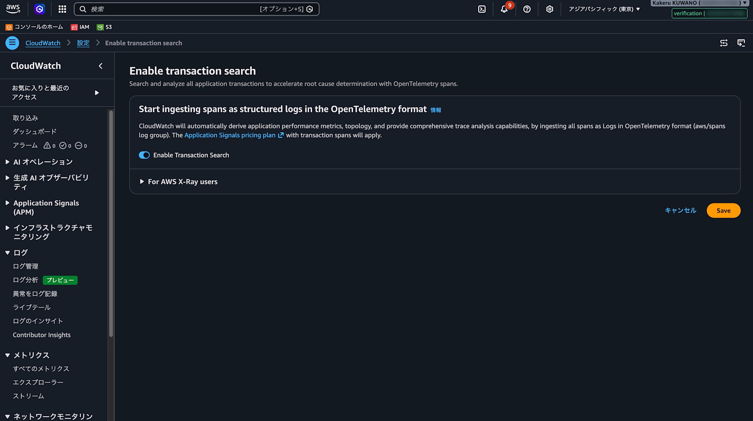Open ライブテール in sidebar
Viewport: 753px width, 421px height.
tap(32, 307)
